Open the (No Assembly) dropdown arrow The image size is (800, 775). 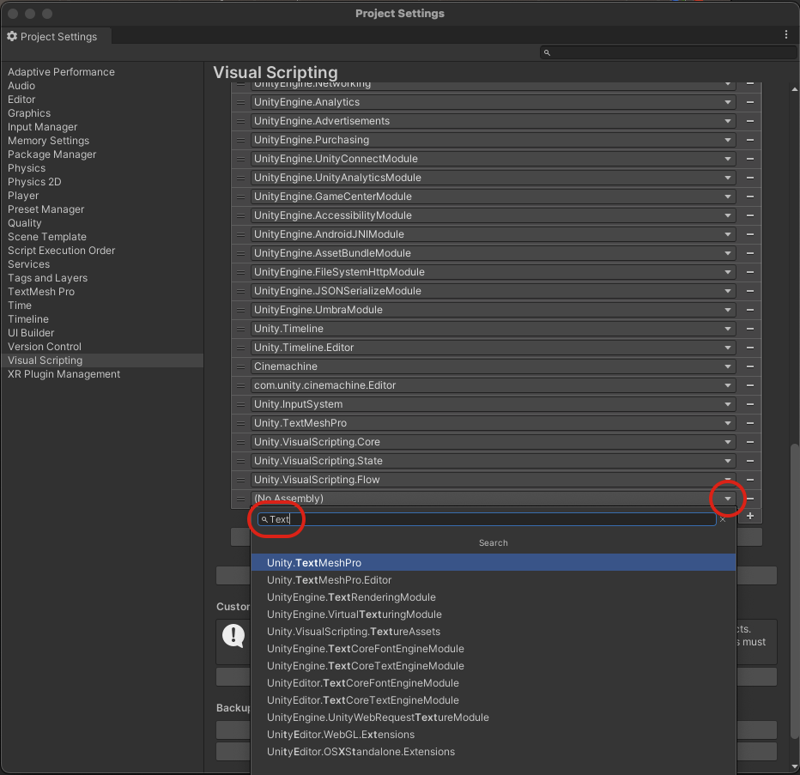coord(727,499)
